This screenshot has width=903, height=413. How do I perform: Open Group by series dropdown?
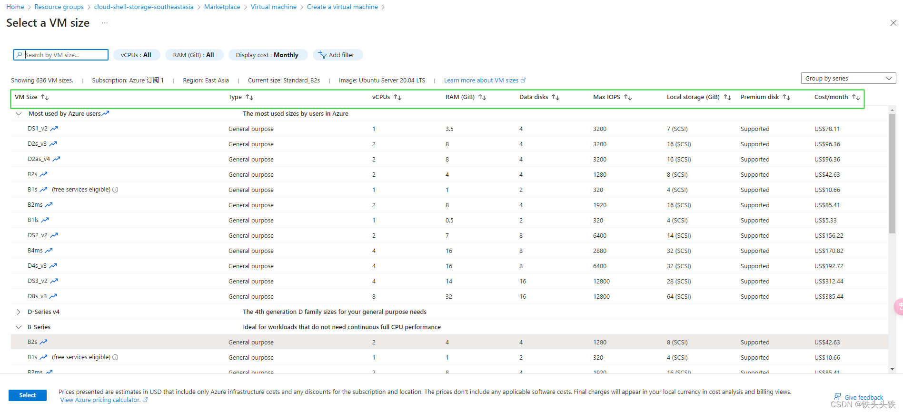coord(848,78)
